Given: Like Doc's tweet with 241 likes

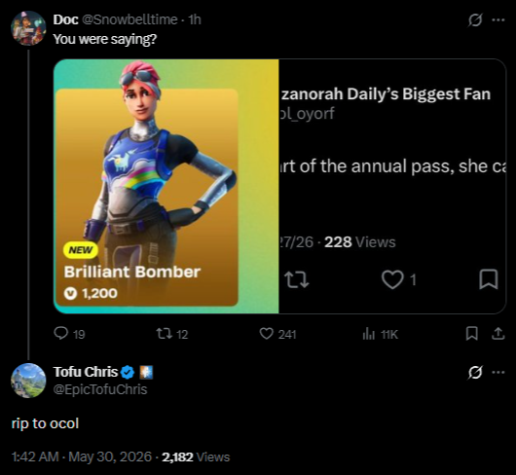Looking at the screenshot, I should 266,334.
